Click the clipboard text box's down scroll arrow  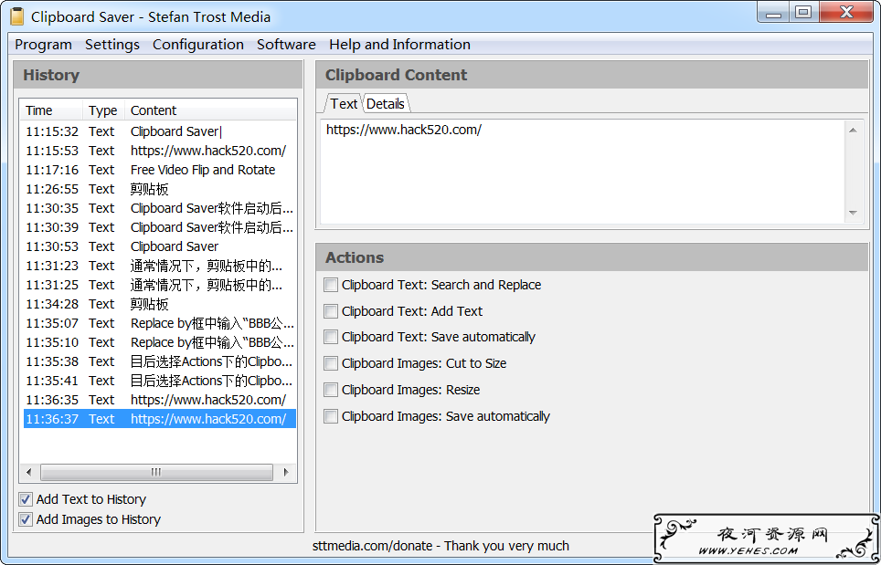pyautogui.click(x=853, y=213)
